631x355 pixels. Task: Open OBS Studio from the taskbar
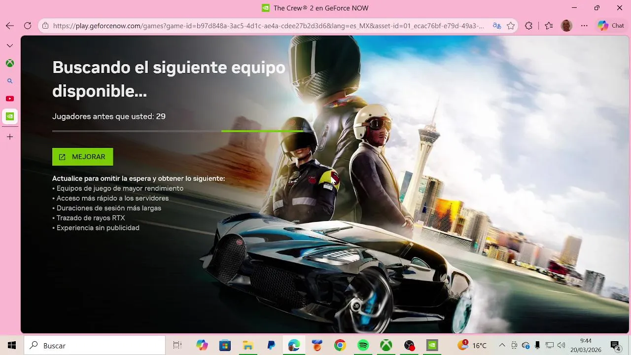(x=409, y=346)
